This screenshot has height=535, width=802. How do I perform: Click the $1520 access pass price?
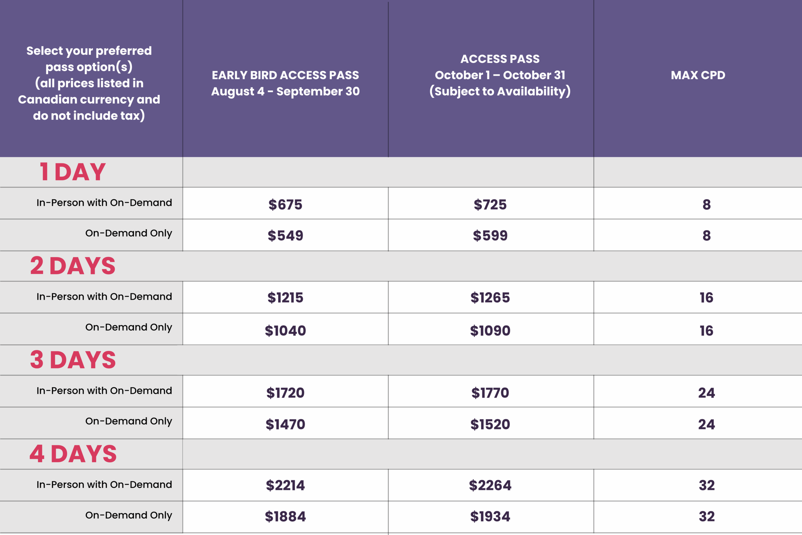490,424
